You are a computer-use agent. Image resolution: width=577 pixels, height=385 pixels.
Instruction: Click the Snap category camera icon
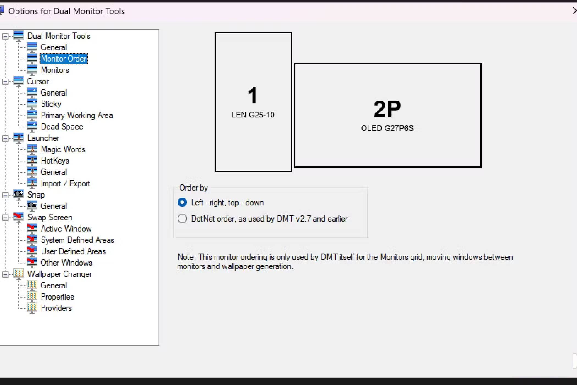click(x=18, y=194)
